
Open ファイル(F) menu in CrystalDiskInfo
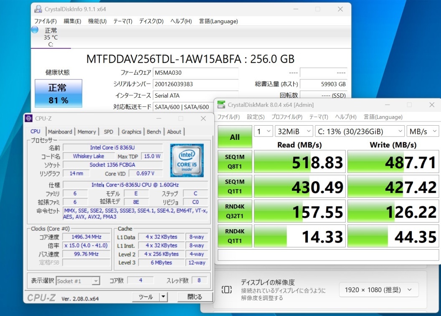click(45, 21)
